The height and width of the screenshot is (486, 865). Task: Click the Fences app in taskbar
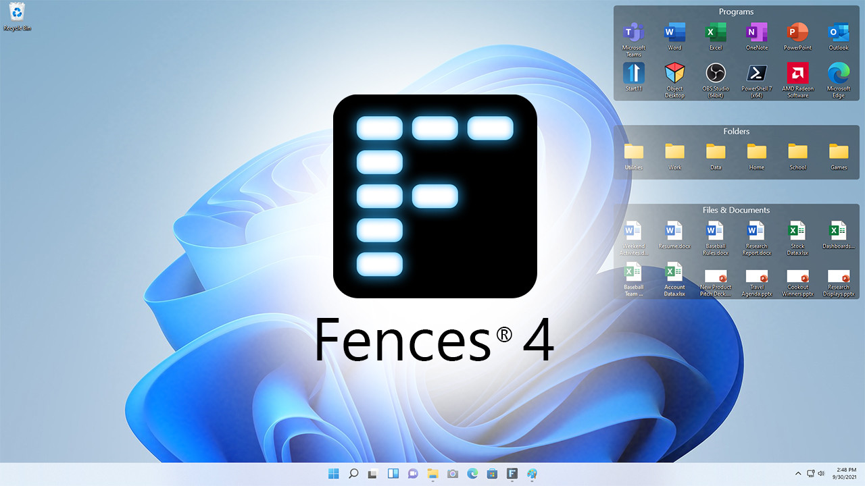[512, 474]
